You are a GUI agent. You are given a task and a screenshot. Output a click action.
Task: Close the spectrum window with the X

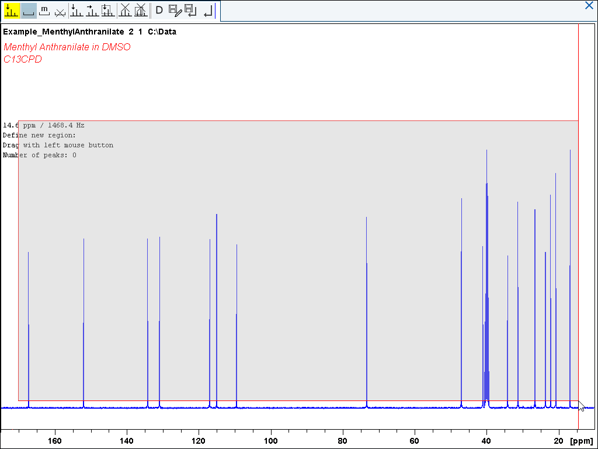pyautogui.click(x=589, y=5)
